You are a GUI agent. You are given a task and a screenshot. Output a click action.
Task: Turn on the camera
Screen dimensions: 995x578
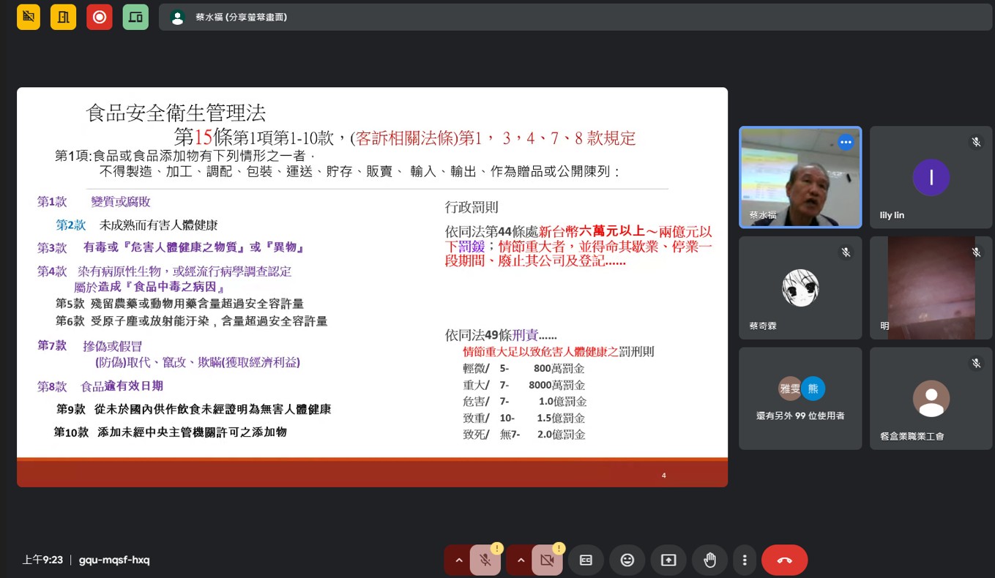click(547, 560)
